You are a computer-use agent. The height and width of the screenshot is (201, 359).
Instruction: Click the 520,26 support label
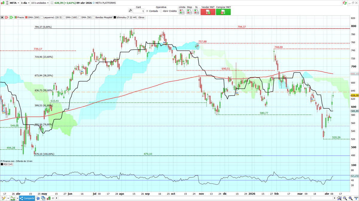[336, 137]
